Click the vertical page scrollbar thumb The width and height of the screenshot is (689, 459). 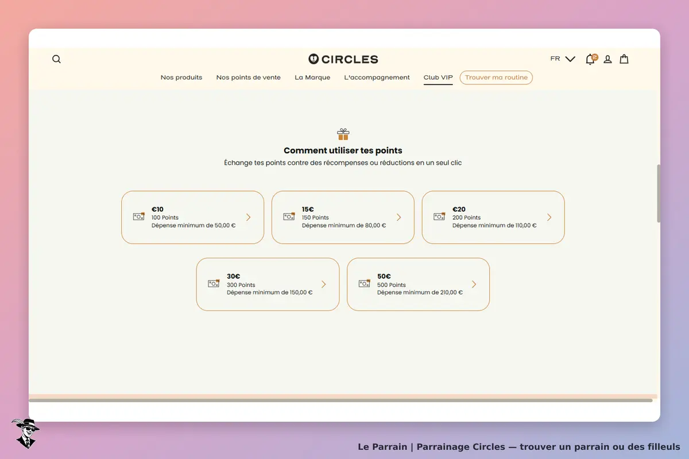point(659,193)
